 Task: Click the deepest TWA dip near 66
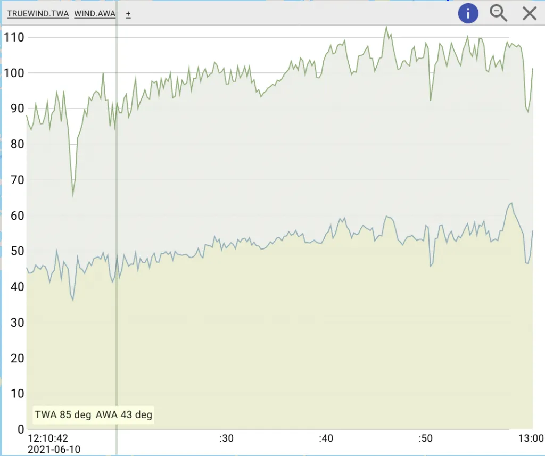[73, 195]
